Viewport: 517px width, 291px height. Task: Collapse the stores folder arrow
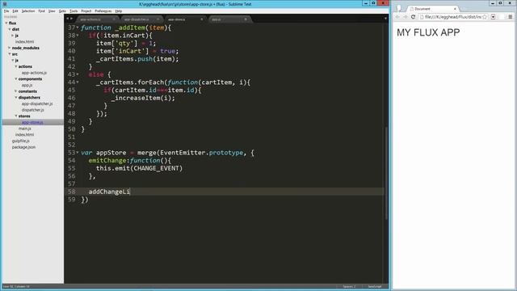click(15, 116)
